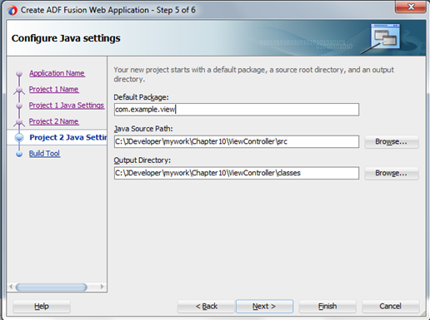The height and width of the screenshot is (320, 430).
Task: Click the JDeveloper icon in title bar
Action: [12, 11]
